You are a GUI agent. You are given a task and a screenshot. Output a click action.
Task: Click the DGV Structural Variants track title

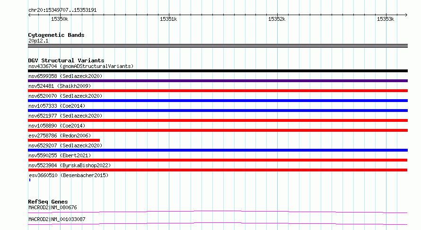66,60
